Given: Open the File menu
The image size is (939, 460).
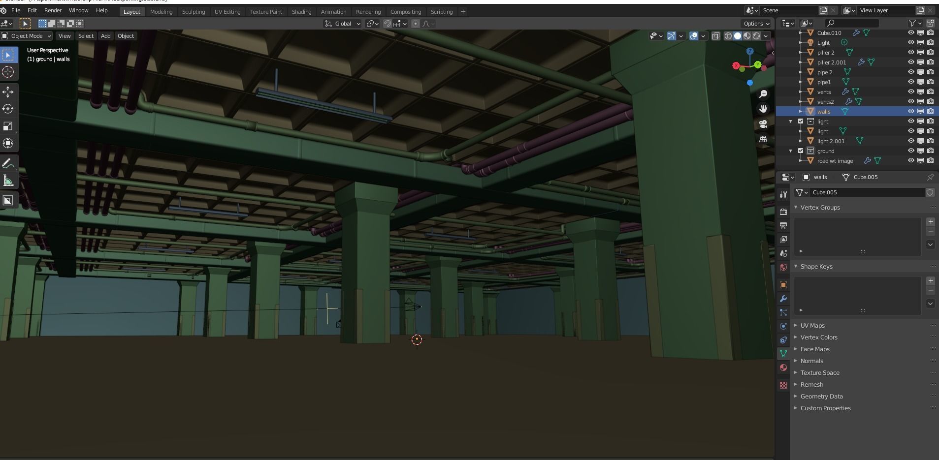Looking at the screenshot, I should [x=16, y=10].
